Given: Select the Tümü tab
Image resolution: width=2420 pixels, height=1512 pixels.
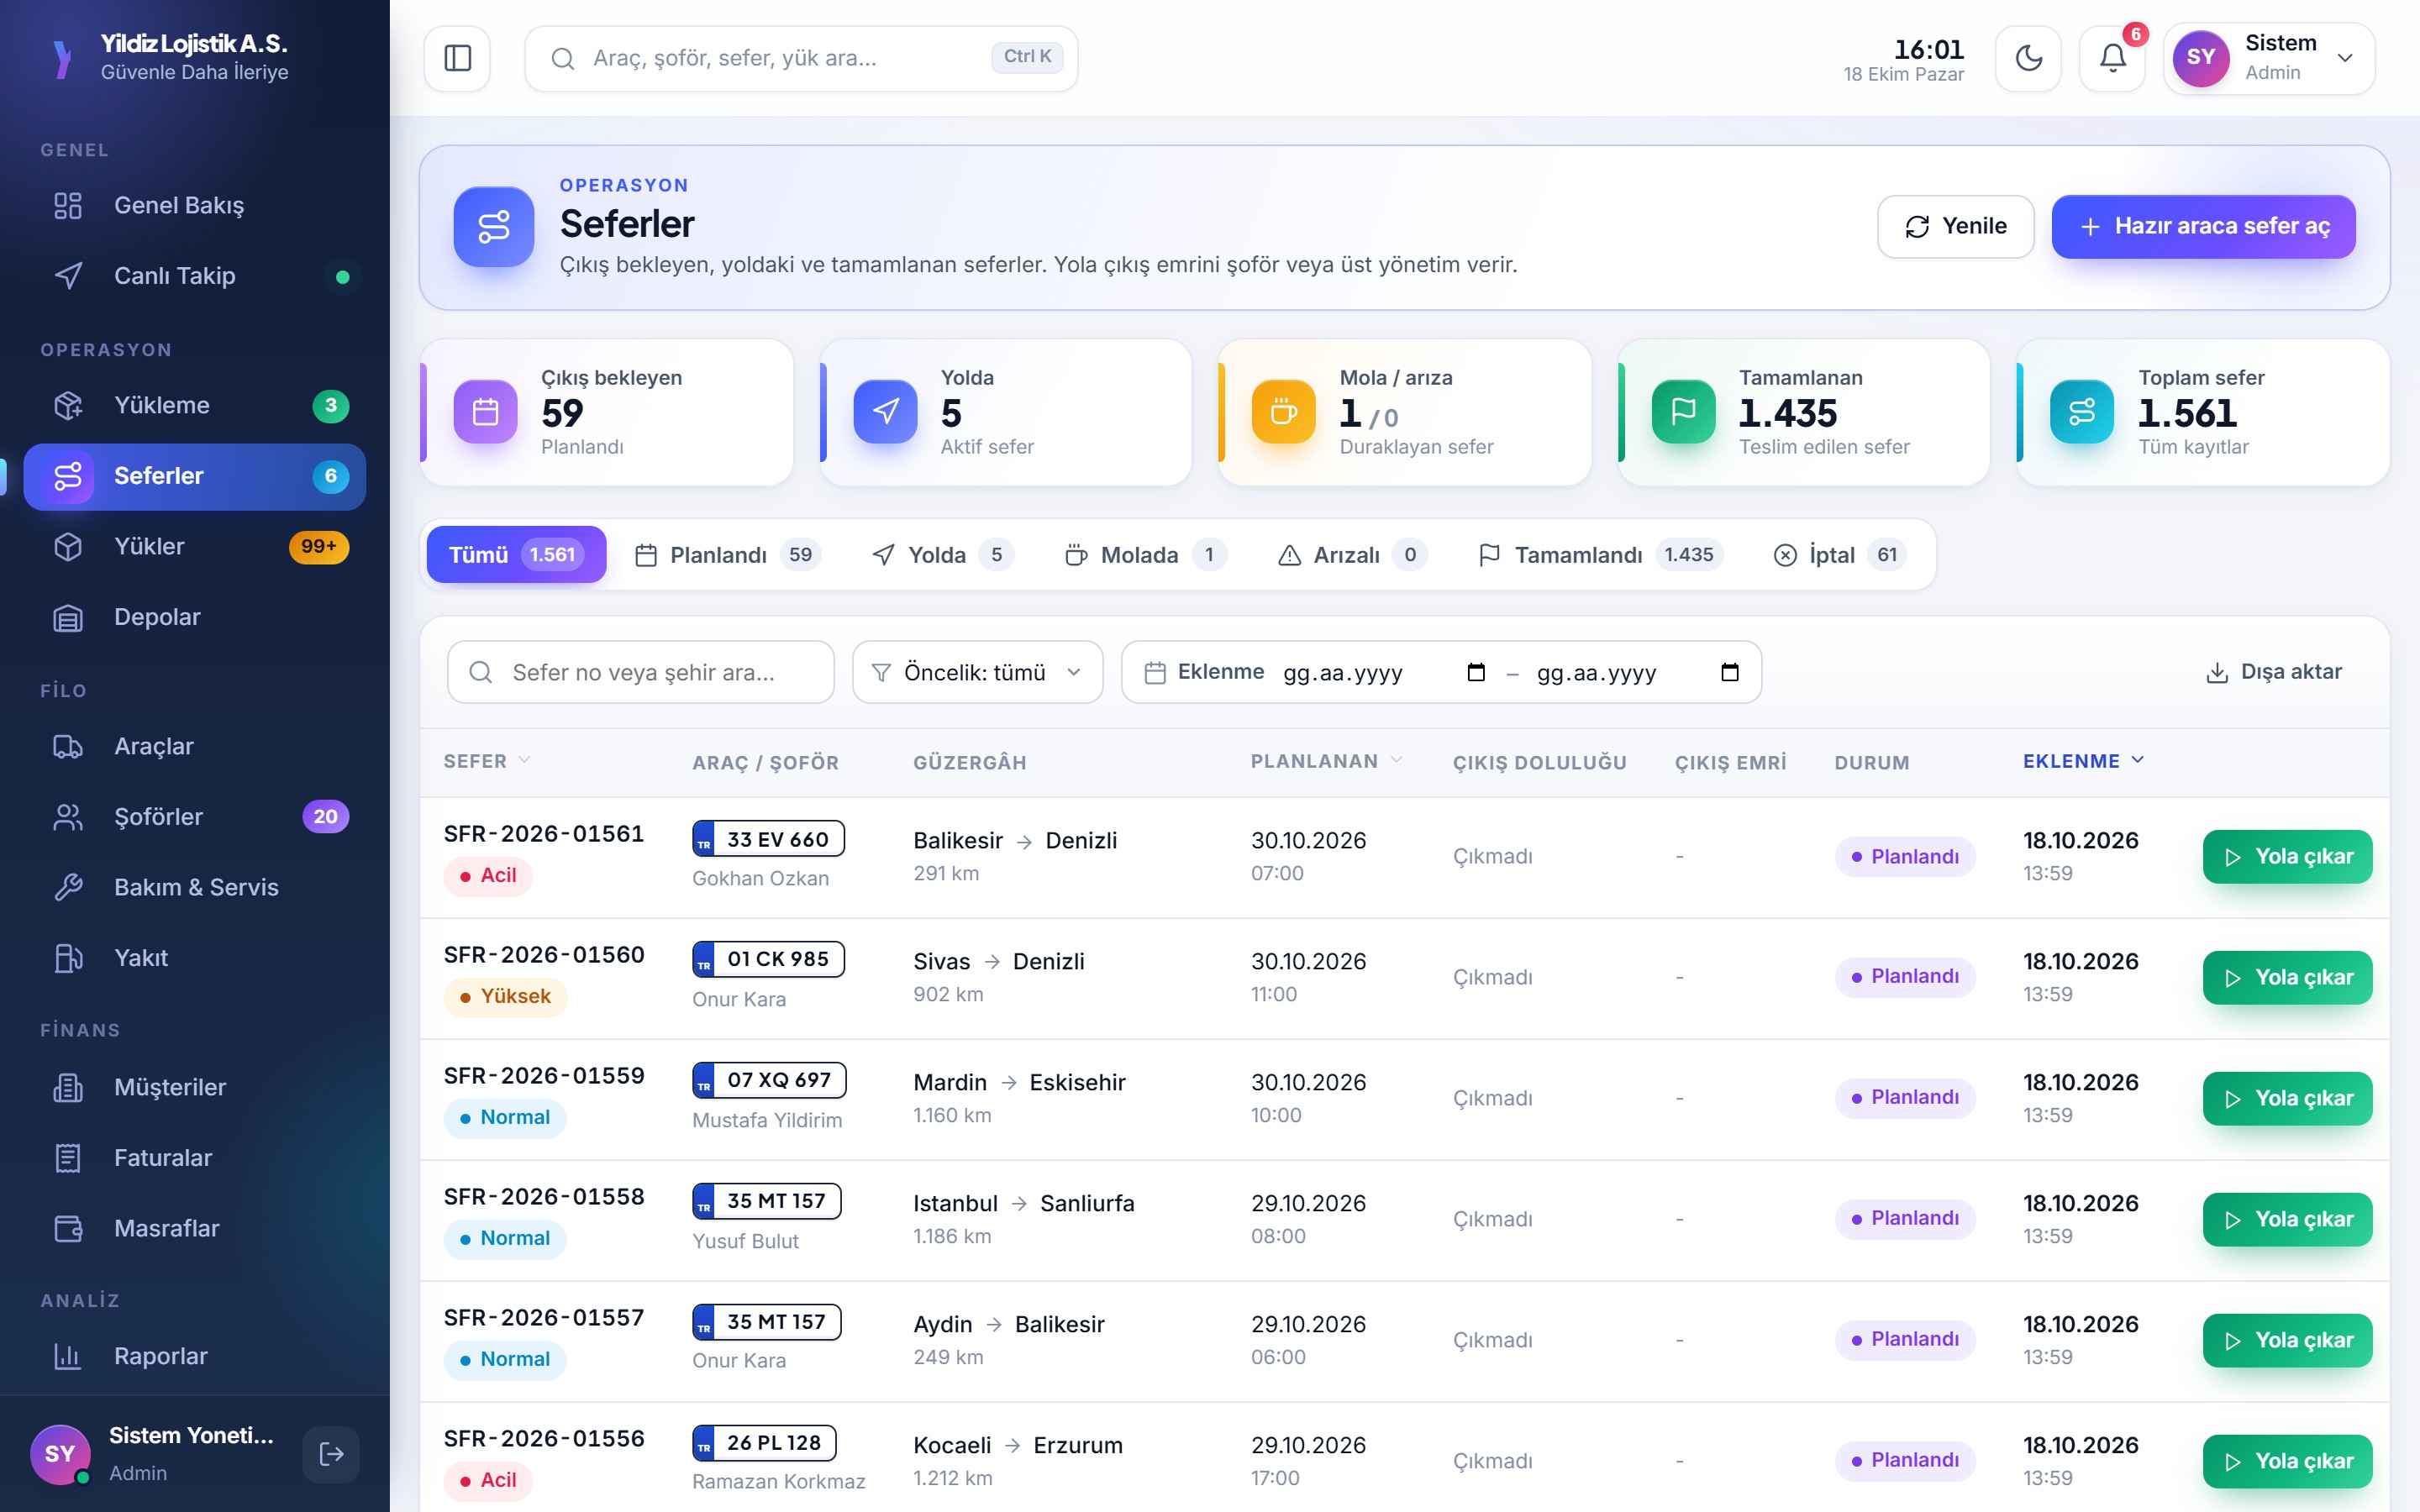Looking at the screenshot, I should point(516,555).
